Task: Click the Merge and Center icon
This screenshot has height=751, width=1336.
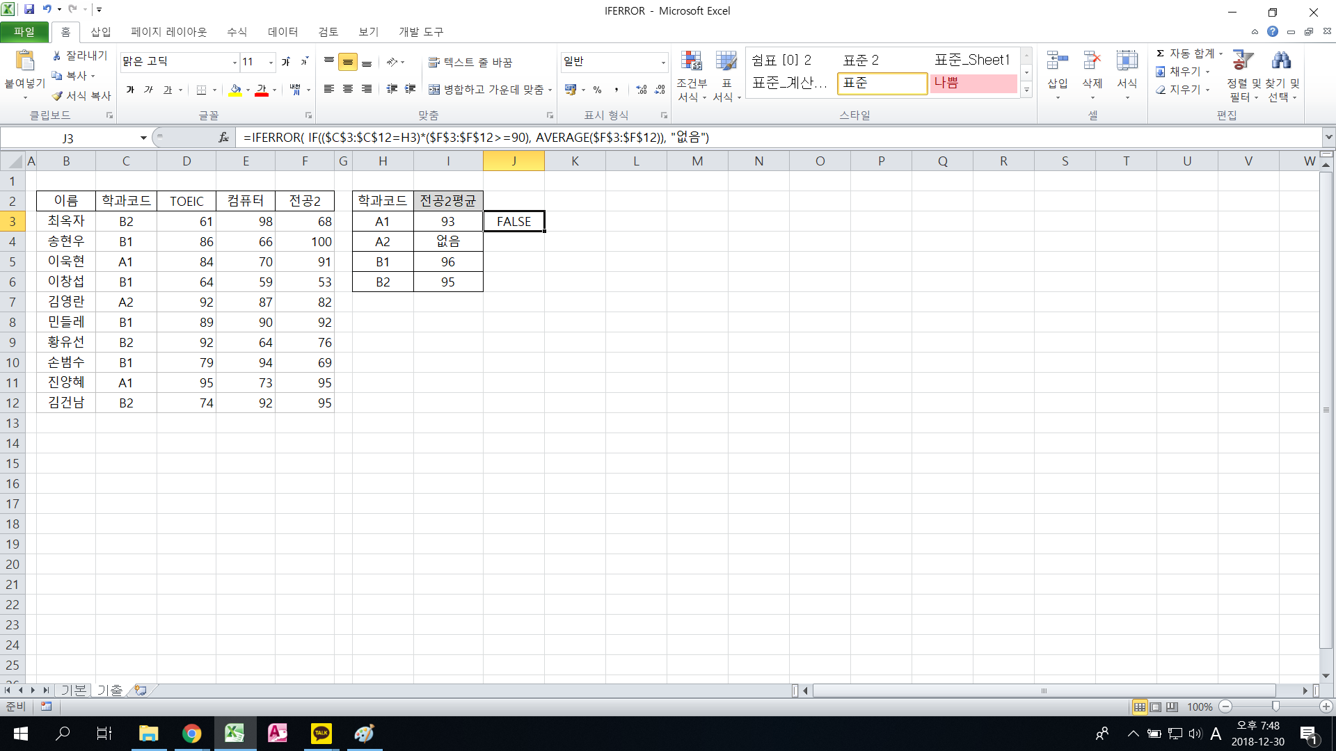Action: (x=434, y=90)
